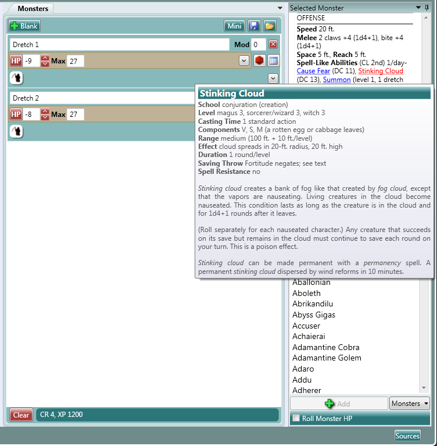Increase Dretch 1 HP with up arrow

pyautogui.click(x=45, y=58)
